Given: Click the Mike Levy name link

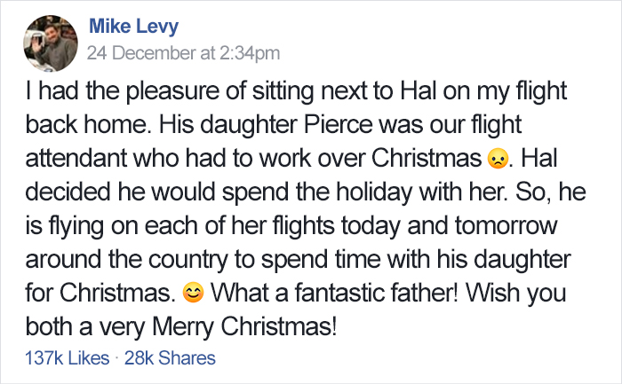Looking at the screenshot, I should (132, 26).
